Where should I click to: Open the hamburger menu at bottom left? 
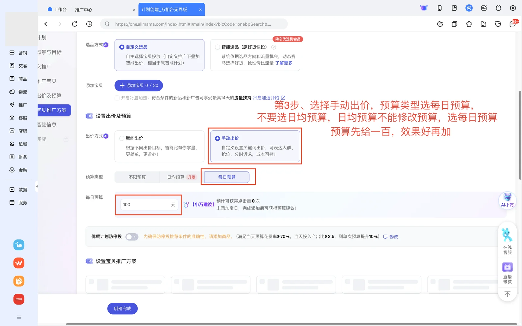pos(19,317)
